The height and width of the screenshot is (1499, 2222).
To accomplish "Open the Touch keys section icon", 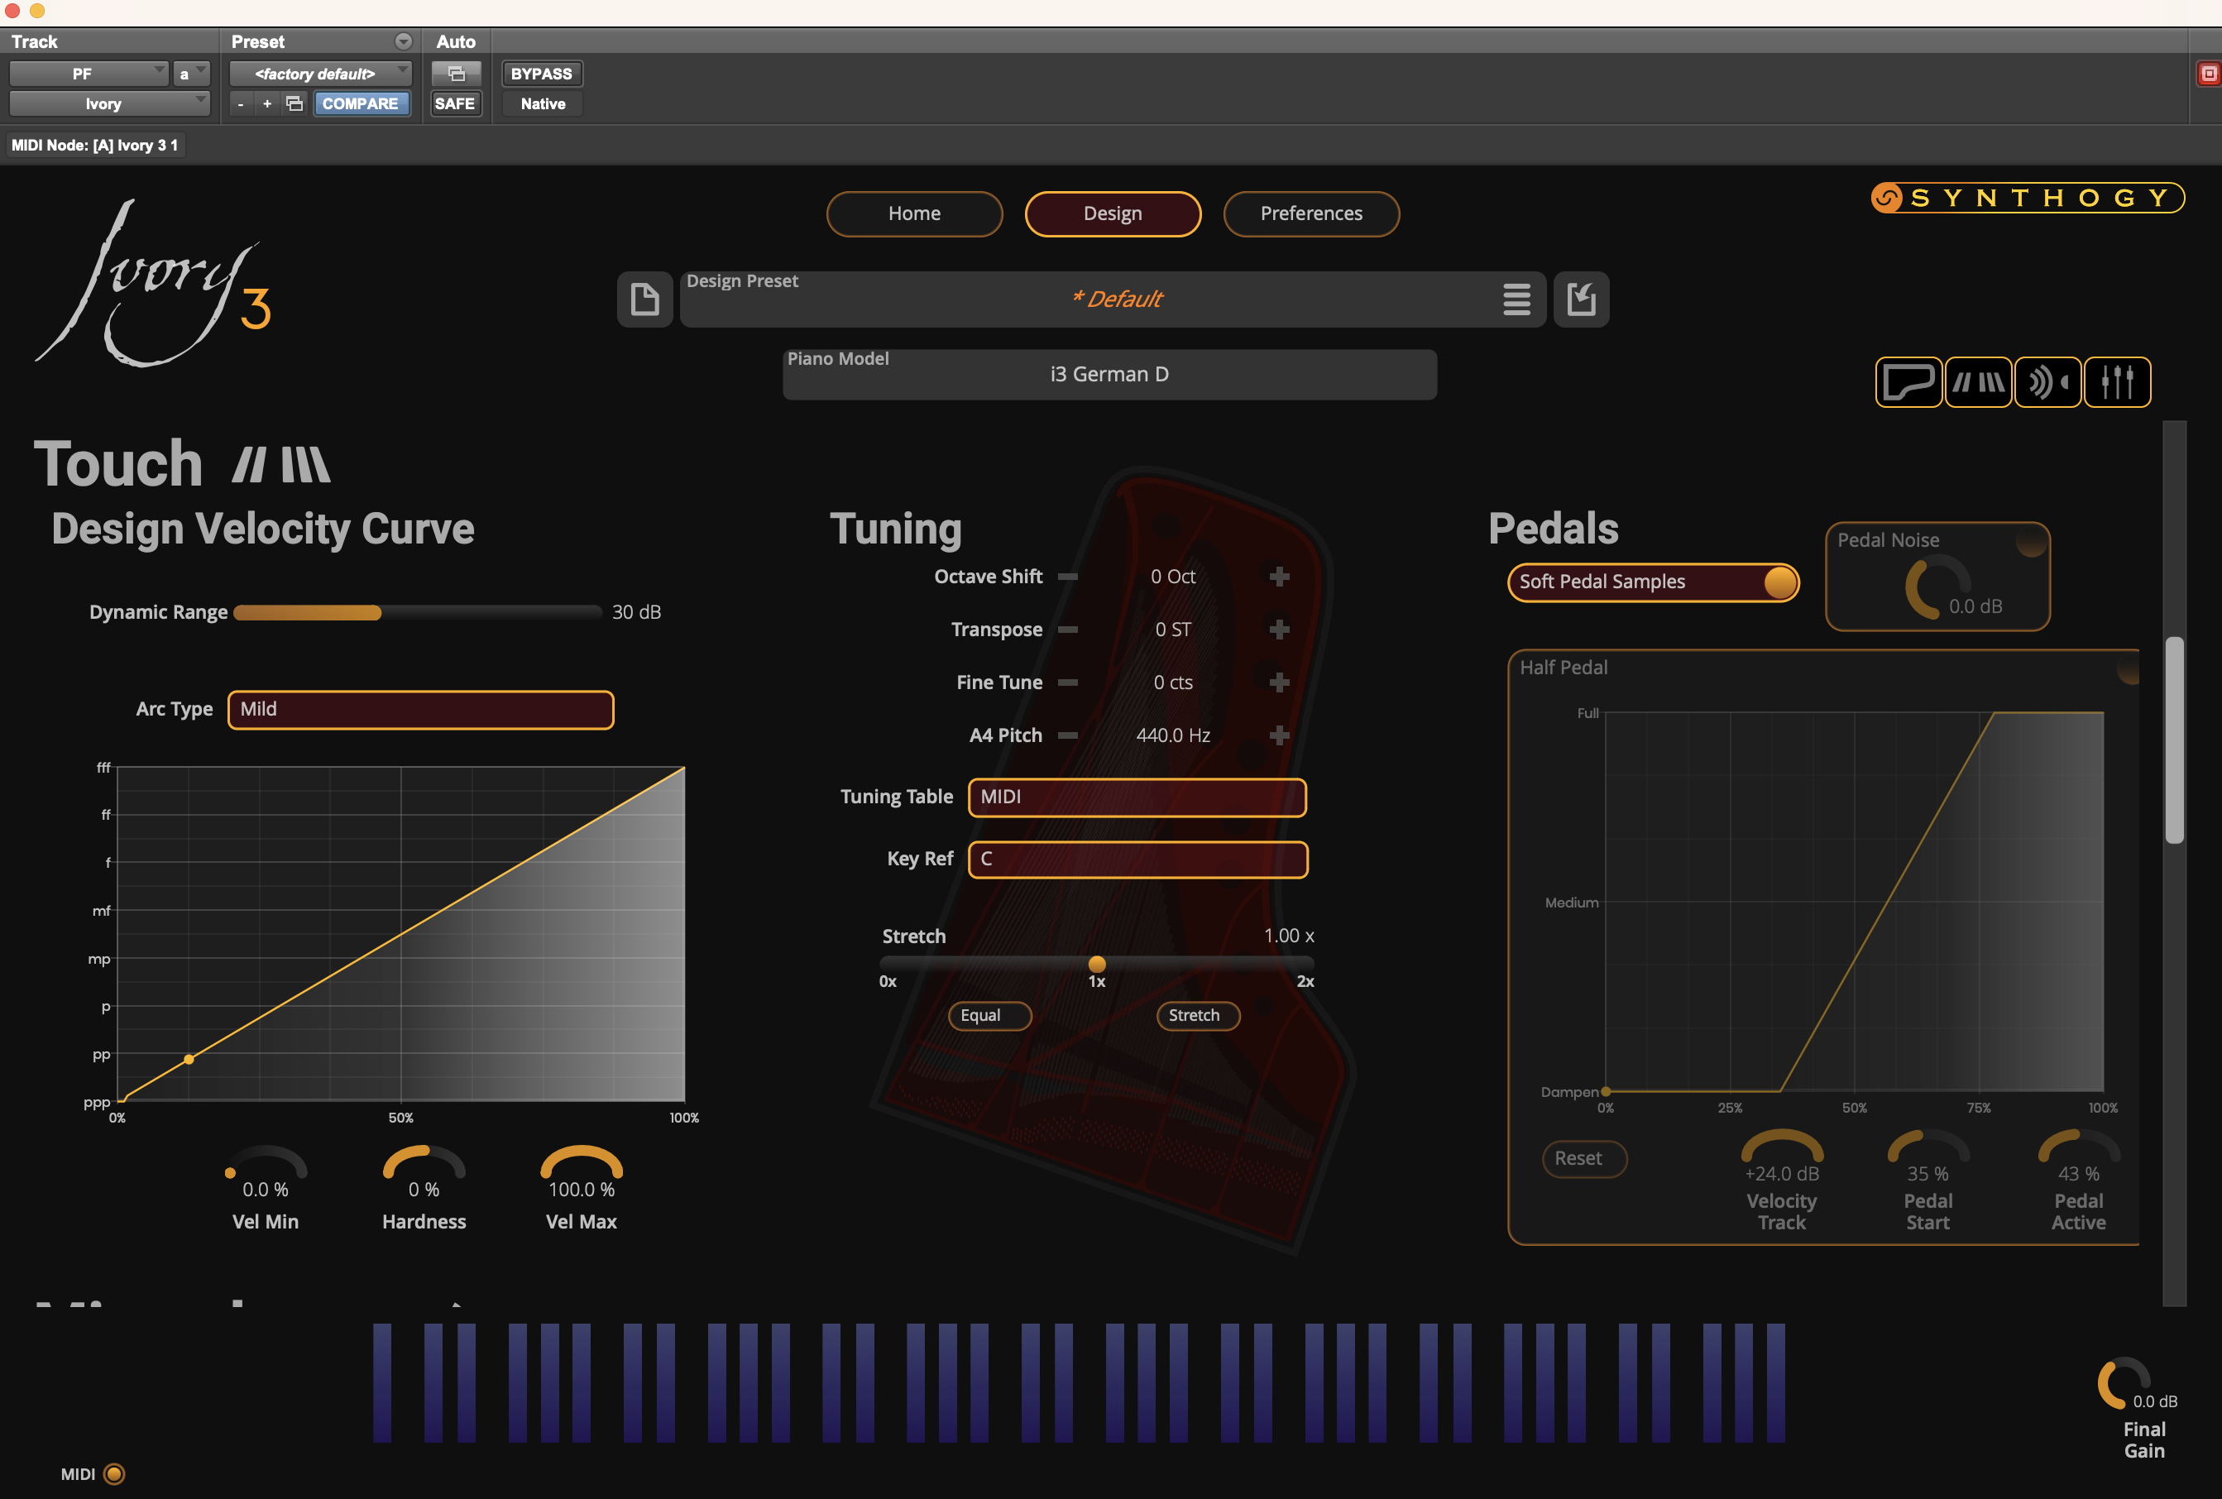I will coord(1978,382).
